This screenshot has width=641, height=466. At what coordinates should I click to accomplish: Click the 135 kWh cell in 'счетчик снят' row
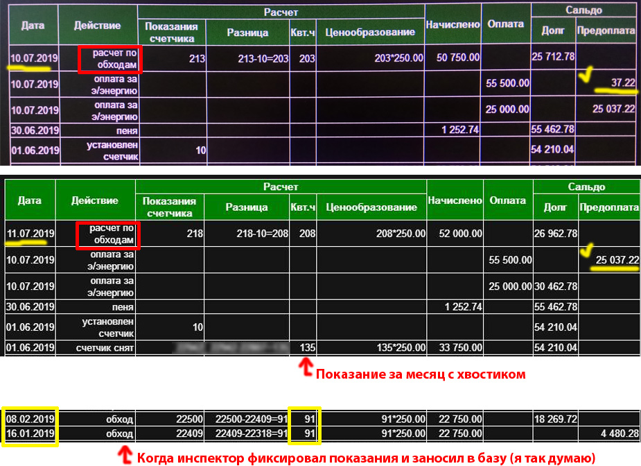coord(305,347)
